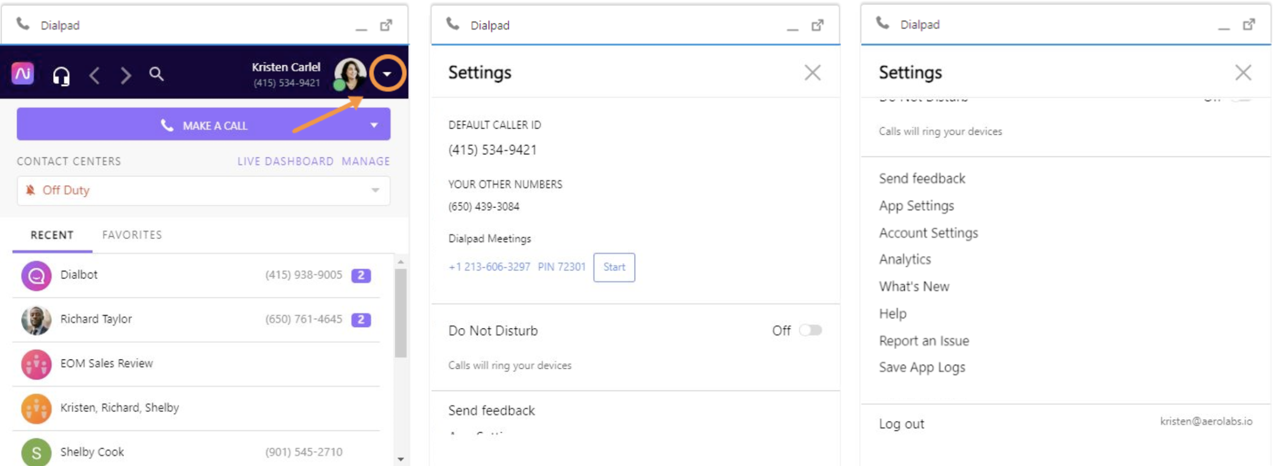Go forward with the right arrow
Viewport: 1276px width, 466px height.
125,75
